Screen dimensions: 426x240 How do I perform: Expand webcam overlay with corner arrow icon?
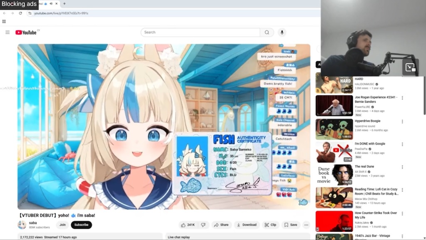click(x=410, y=67)
